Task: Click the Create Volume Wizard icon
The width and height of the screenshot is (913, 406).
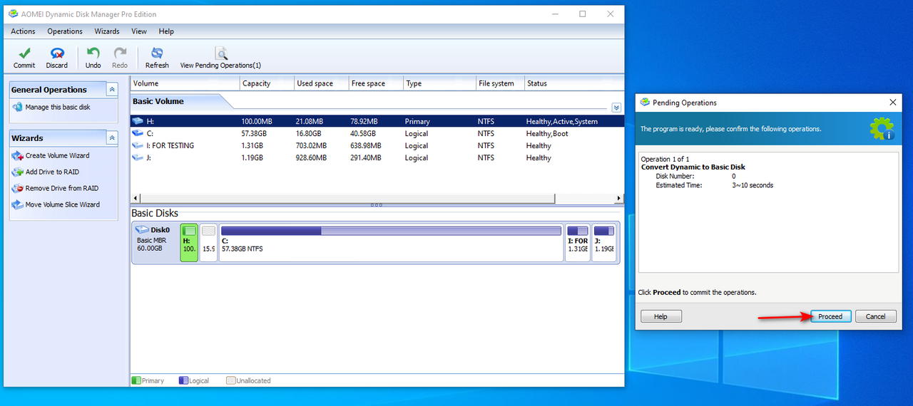Action: click(18, 155)
